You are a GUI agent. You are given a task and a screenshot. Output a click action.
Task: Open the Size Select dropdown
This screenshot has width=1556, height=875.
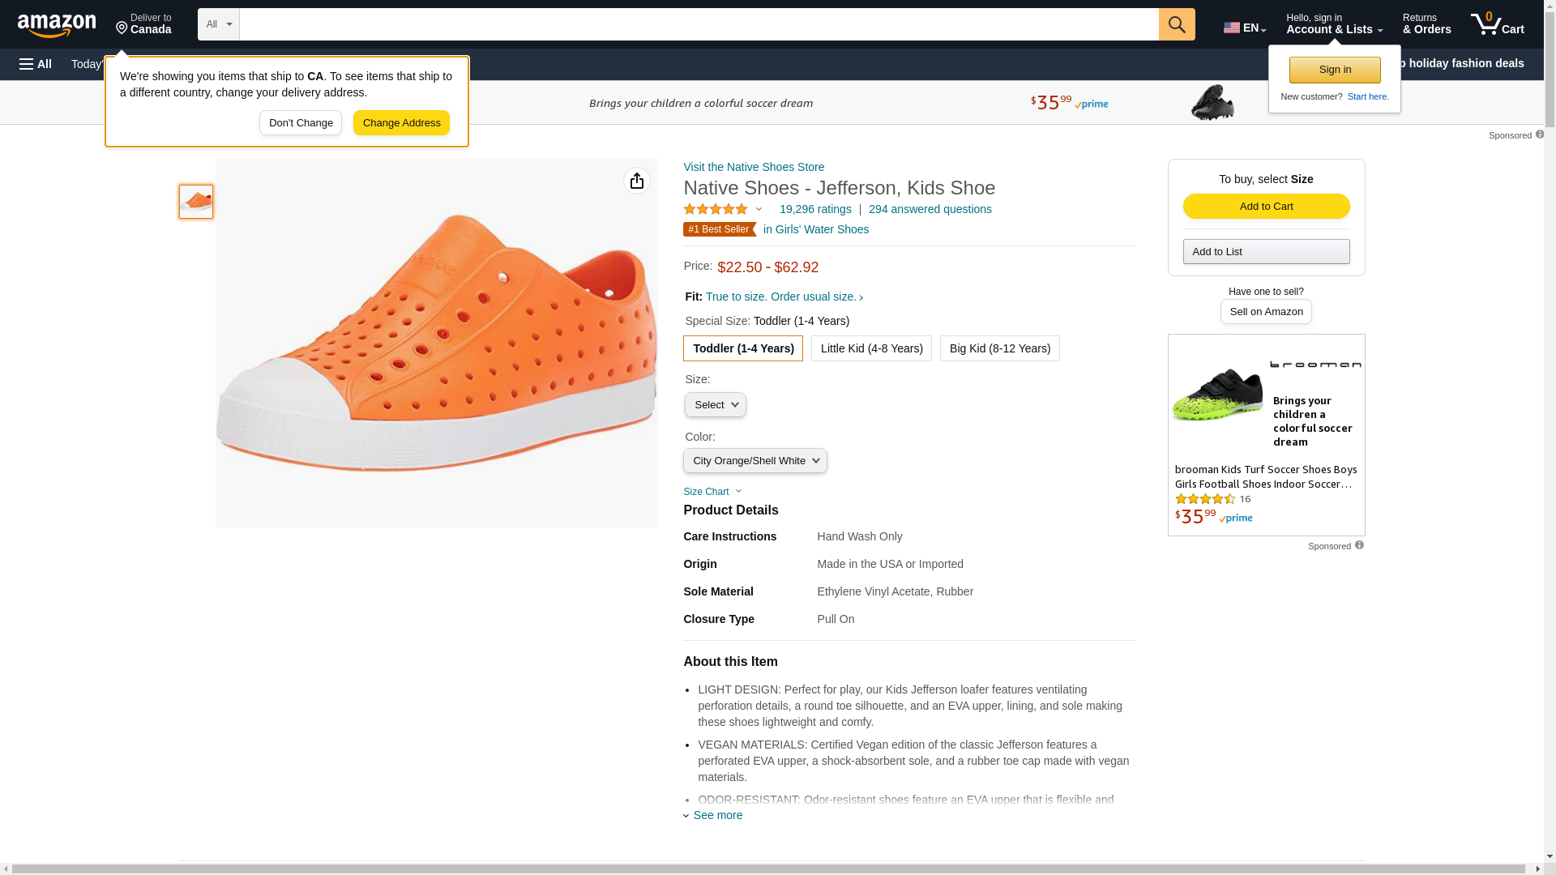[715, 405]
